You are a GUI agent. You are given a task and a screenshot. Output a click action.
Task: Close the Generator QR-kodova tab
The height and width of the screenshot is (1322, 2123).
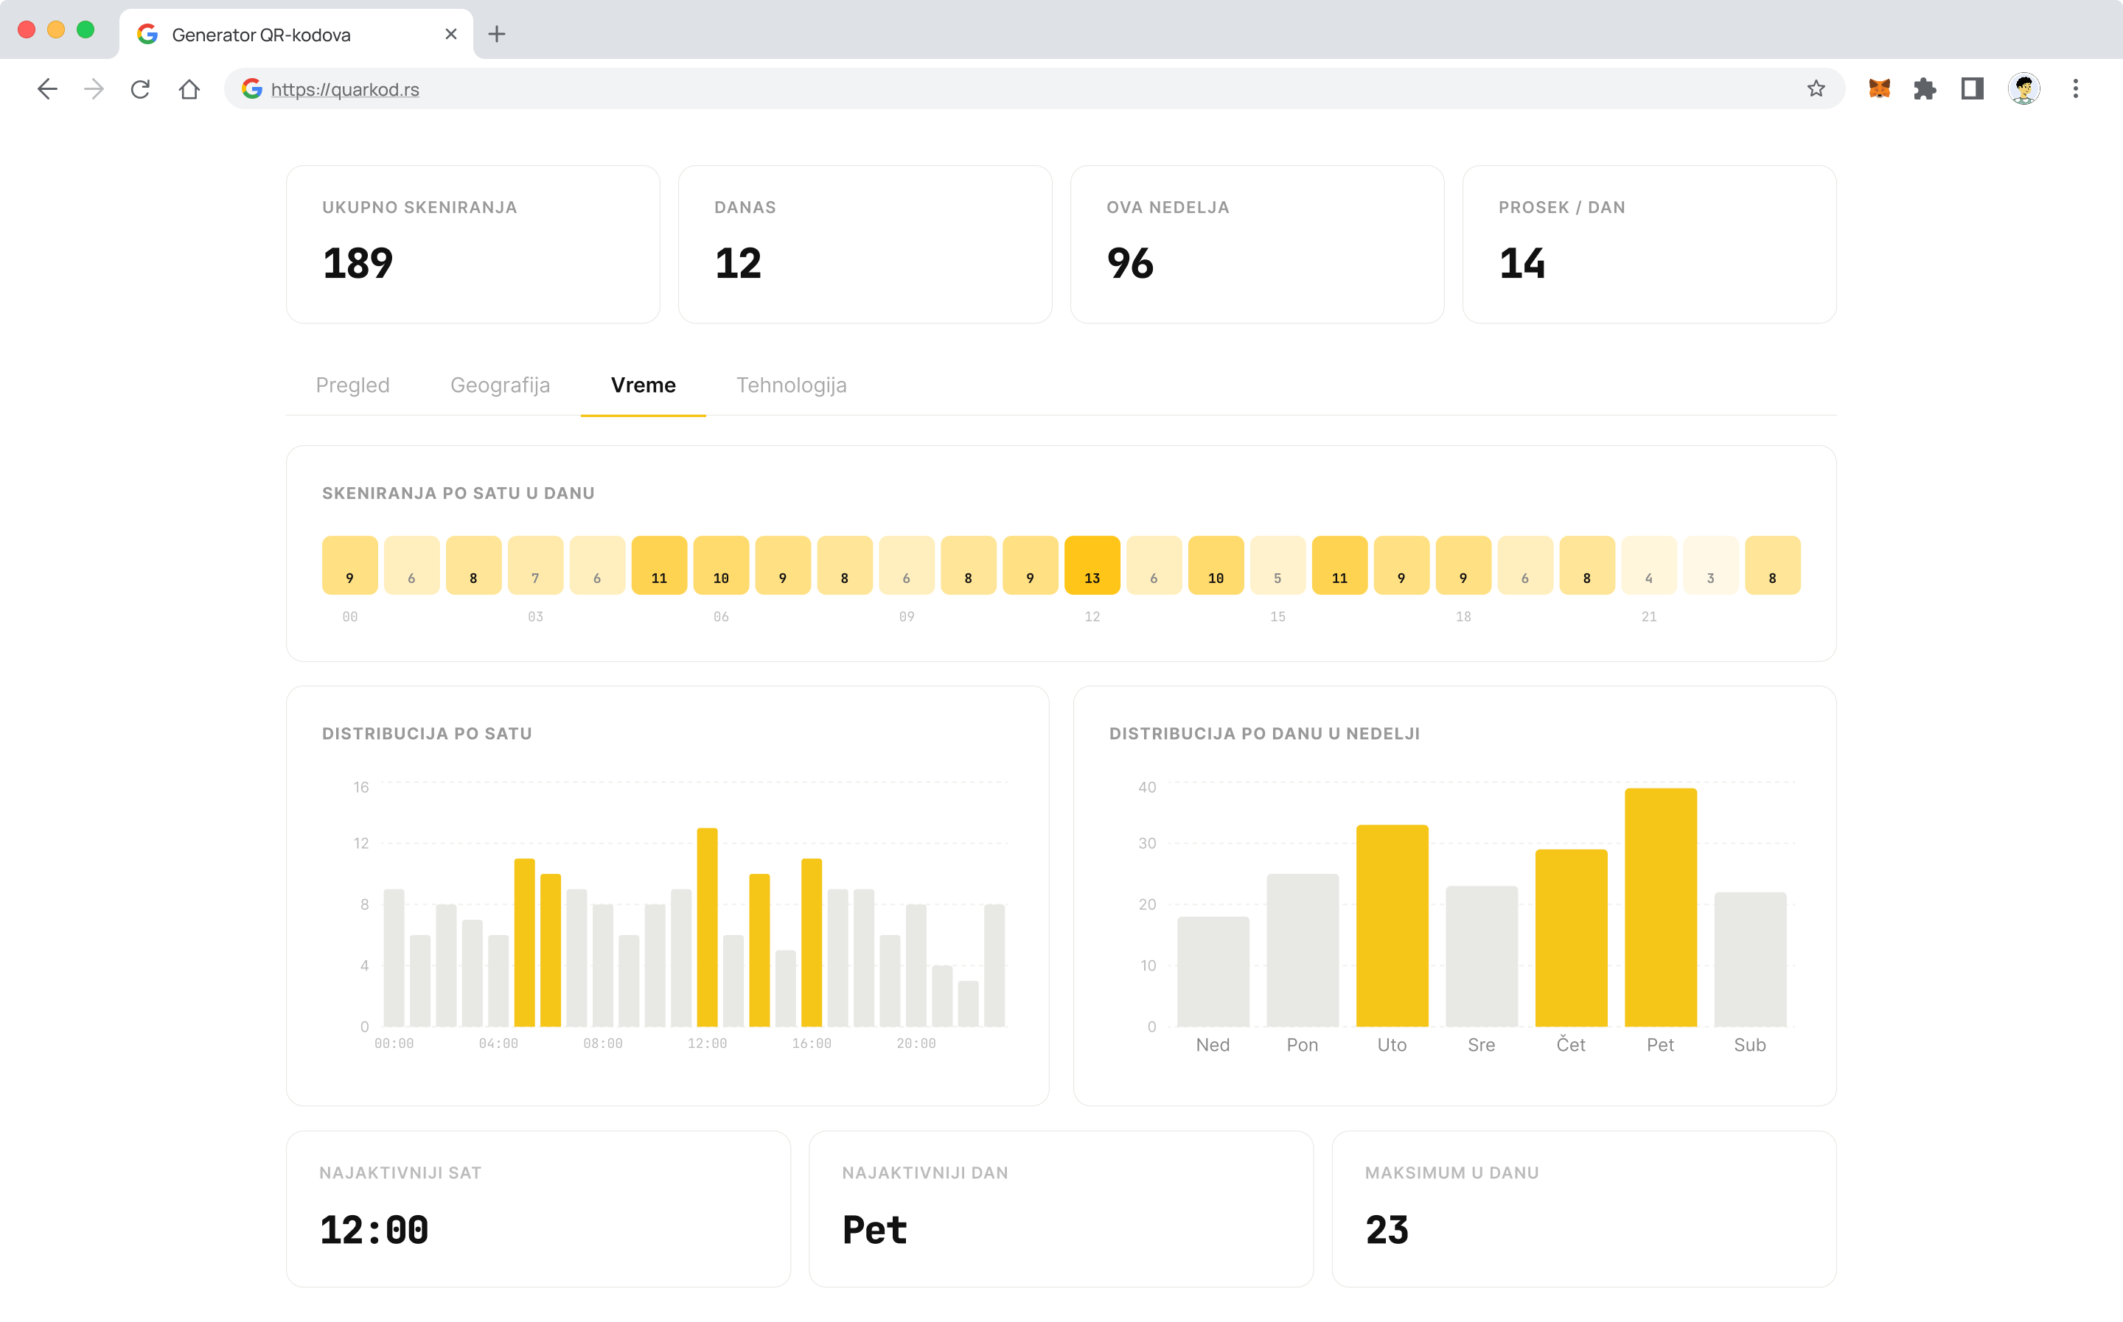click(451, 34)
